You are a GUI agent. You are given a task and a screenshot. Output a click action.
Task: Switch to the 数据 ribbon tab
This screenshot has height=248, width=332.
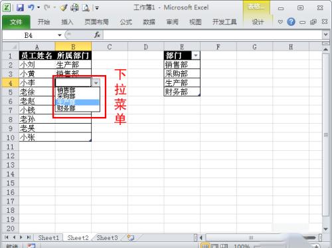149,22
